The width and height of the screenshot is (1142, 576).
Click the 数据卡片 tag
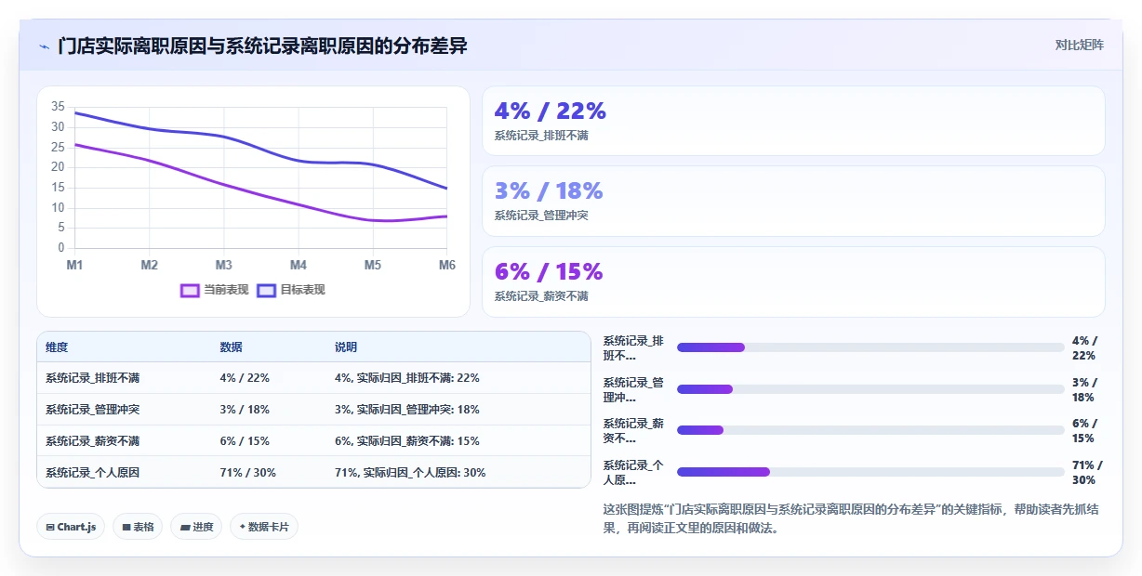[264, 527]
